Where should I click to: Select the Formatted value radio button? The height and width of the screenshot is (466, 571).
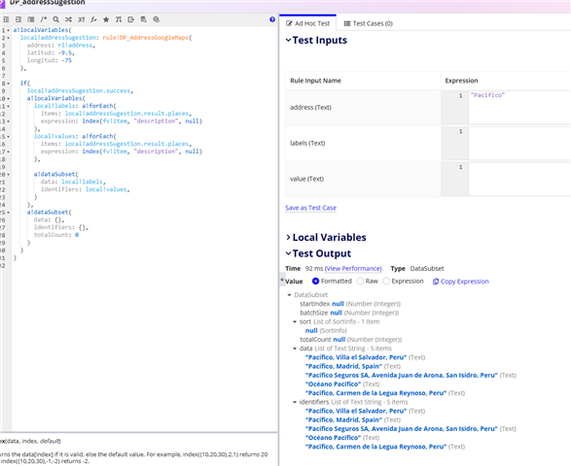pos(316,281)
